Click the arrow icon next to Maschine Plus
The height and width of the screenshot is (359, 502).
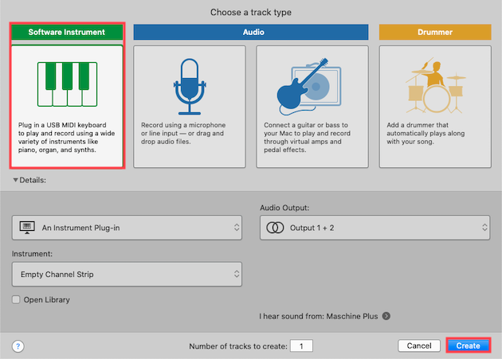tap(386, 316)
